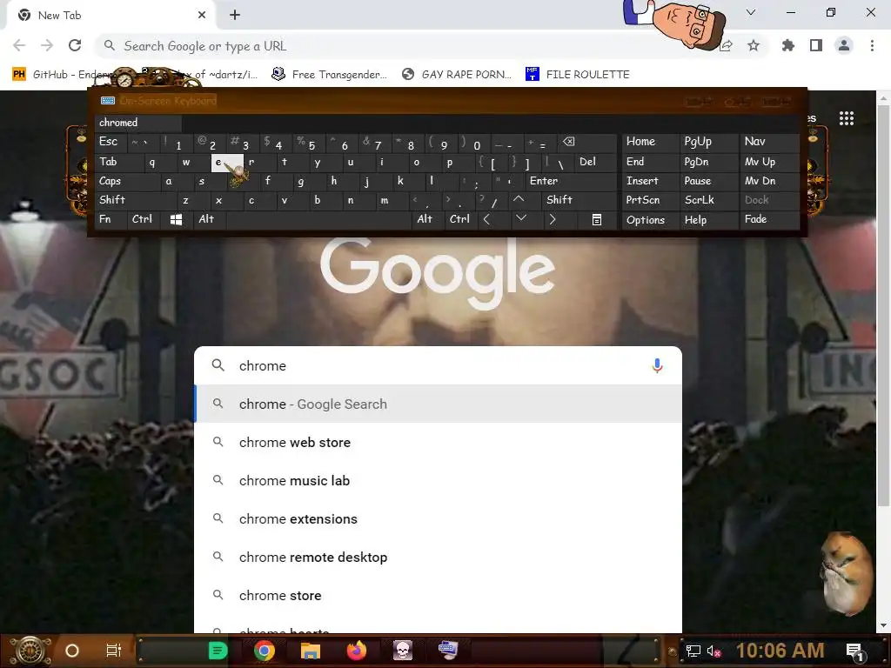Choose 'chrome remote desktop' suggestion

point(439,558)
